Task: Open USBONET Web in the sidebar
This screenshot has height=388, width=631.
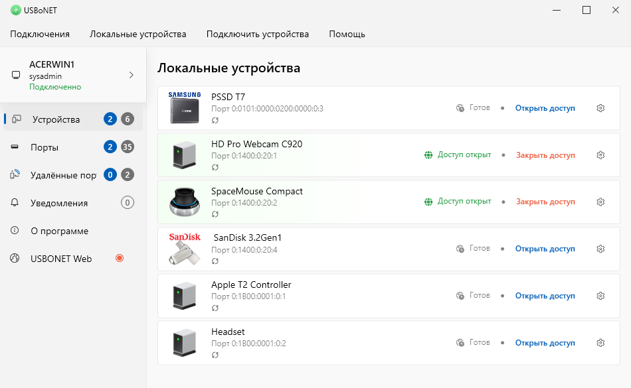Action: 73,259
